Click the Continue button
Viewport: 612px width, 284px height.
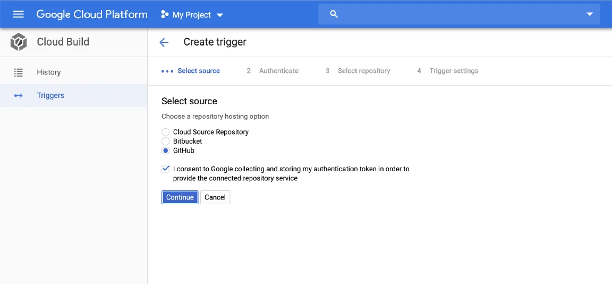tap(180, 197)
